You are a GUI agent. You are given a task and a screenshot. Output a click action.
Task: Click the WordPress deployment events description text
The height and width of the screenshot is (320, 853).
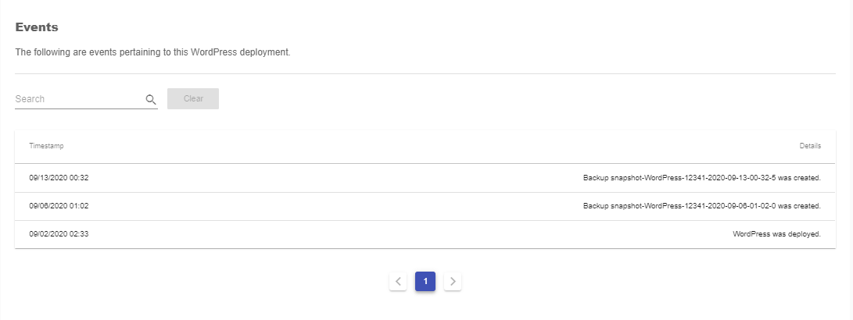coord(153,53)
